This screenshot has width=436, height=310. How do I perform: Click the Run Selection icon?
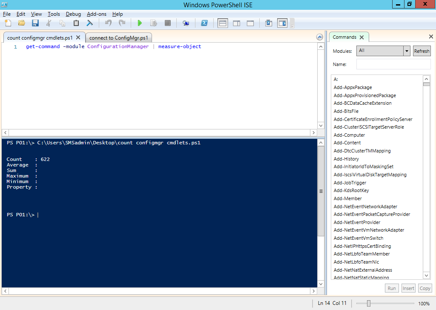point(153,23)
